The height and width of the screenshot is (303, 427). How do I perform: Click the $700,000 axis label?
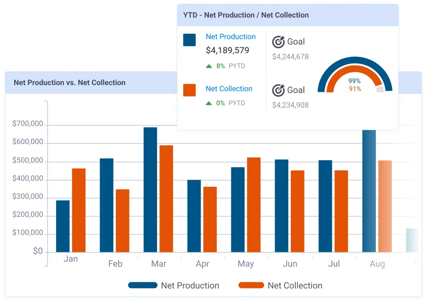coord(28,124)
